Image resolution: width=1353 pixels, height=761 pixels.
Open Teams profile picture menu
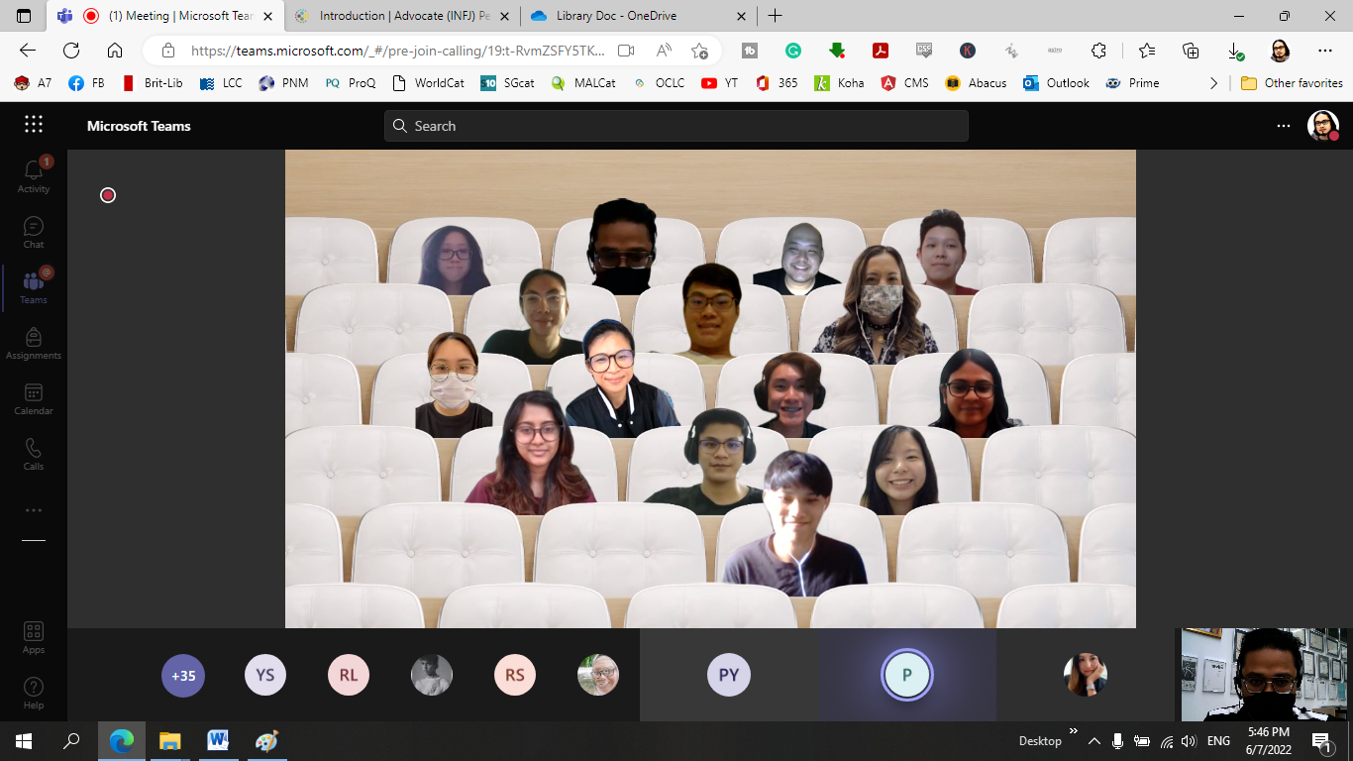pyautogui.click(x=1323, y=126)
